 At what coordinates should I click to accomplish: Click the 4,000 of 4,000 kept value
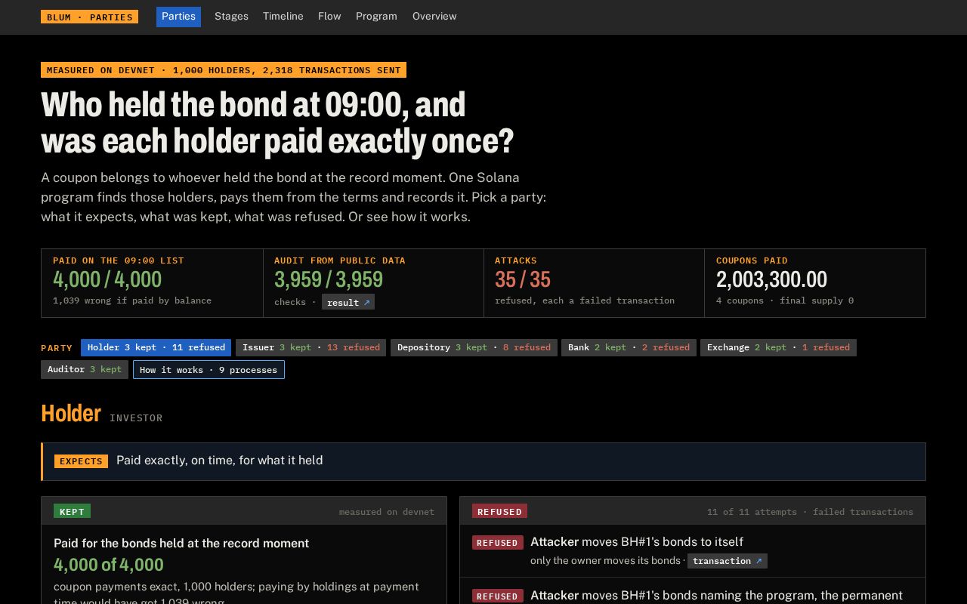(x=109, y=565)
